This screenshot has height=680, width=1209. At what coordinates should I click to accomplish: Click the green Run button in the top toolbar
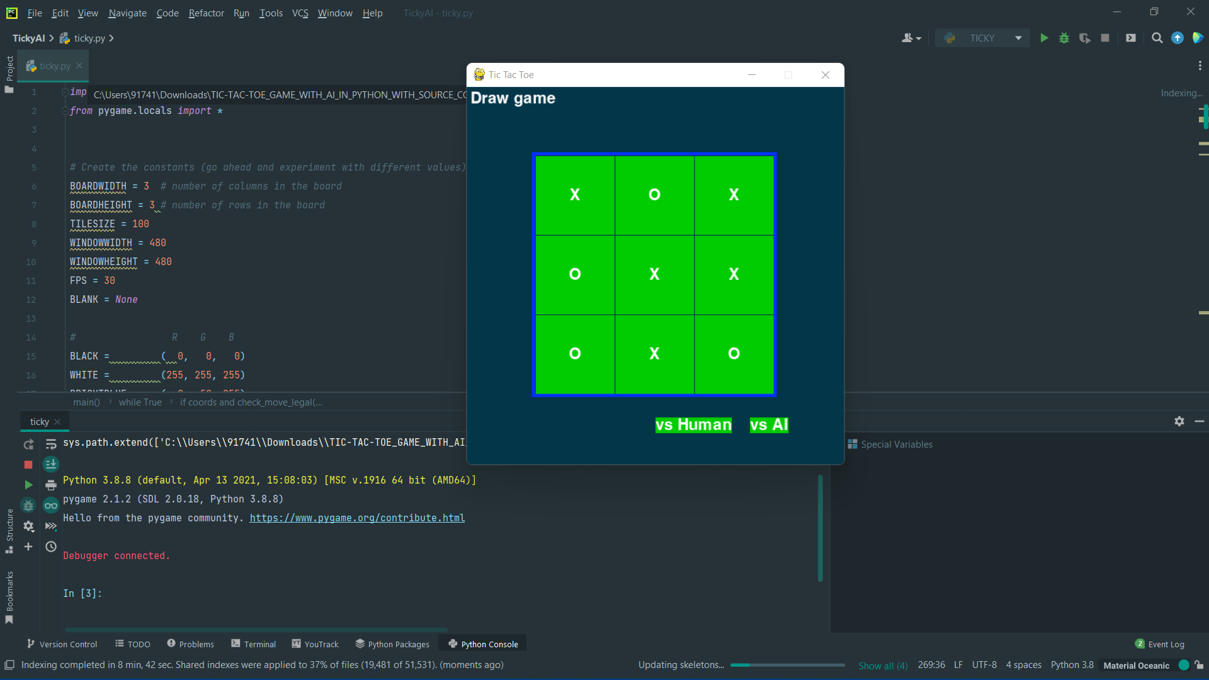click(x=1044, y=38)
